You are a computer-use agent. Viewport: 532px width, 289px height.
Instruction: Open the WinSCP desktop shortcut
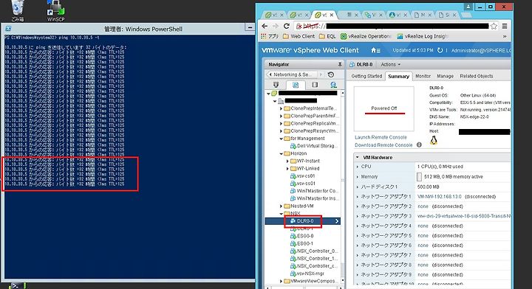55,10
